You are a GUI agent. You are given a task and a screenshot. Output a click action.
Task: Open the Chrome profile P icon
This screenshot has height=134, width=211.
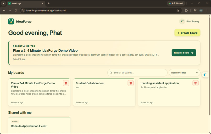pos(201,10)
